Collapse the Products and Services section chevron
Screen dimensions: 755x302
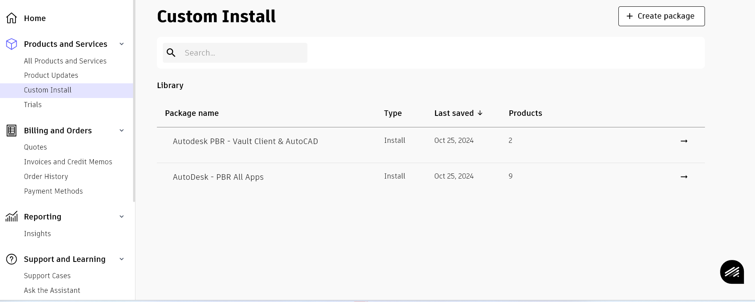tap(122, 44)
